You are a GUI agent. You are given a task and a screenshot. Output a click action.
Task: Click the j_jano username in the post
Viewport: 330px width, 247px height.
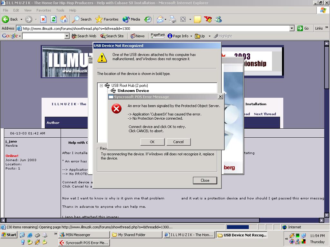click(11, 142)
